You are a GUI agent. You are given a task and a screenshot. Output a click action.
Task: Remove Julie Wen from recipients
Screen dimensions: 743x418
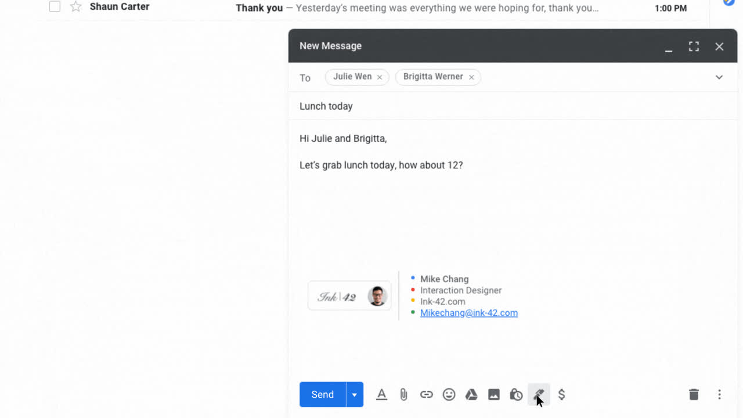click(380, 77)
